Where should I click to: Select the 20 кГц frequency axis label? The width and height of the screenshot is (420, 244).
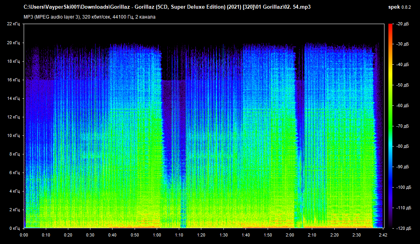pyautogui.click(x=14, y=43)
